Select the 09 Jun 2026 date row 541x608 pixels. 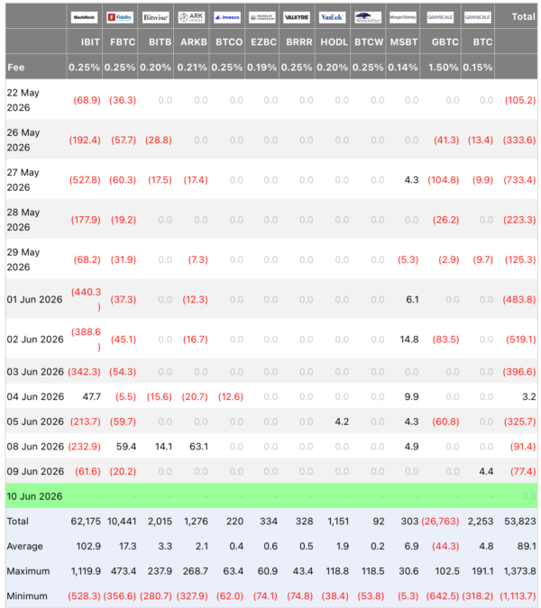(271, 471)
